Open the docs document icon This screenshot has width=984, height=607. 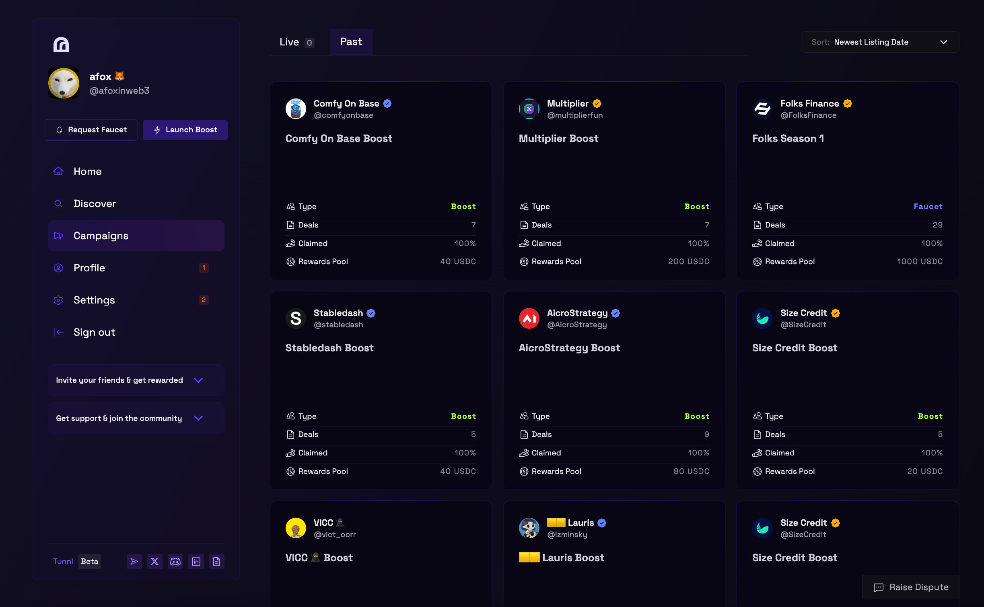tap(216, 562)
